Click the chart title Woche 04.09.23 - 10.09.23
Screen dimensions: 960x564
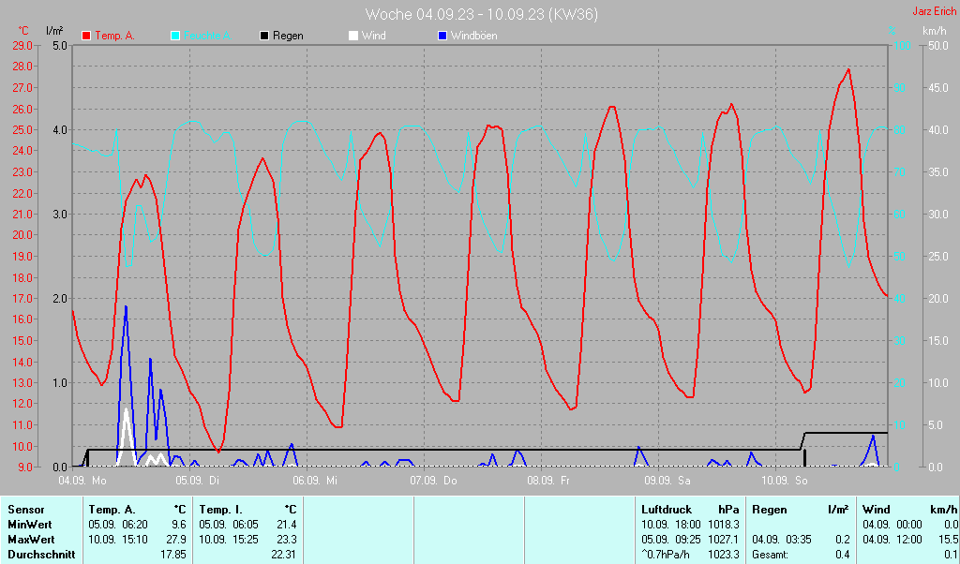coord(481,14)
